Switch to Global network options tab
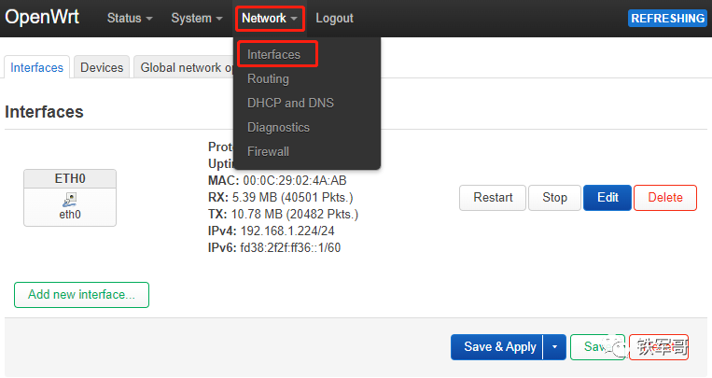The width and height of the screenshot is (712, 378). tap(184, 67)
